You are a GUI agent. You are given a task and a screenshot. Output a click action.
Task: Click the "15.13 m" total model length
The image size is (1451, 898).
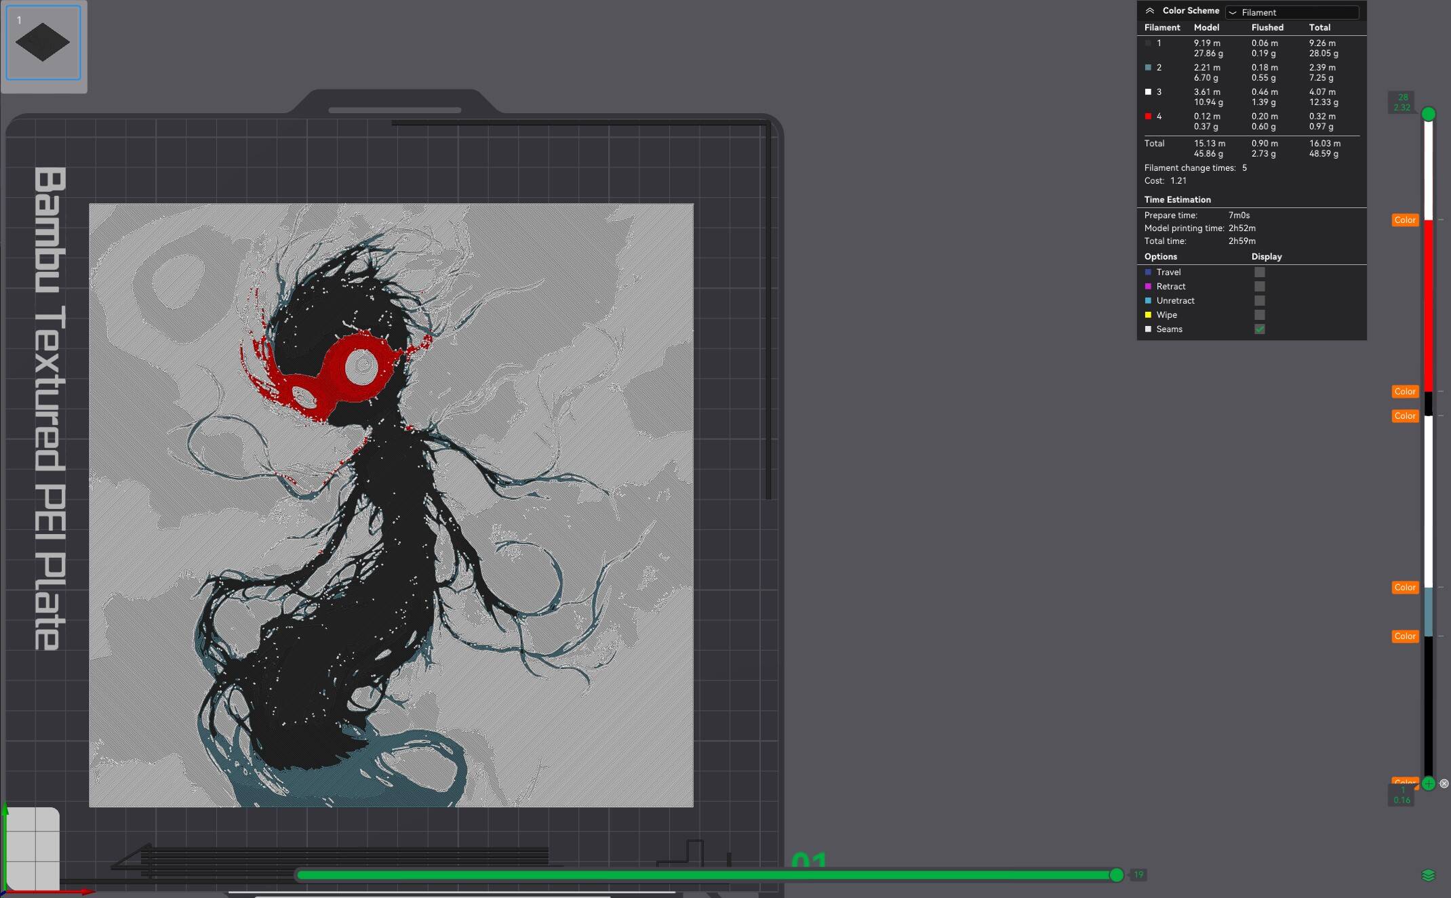point(1210,144)
